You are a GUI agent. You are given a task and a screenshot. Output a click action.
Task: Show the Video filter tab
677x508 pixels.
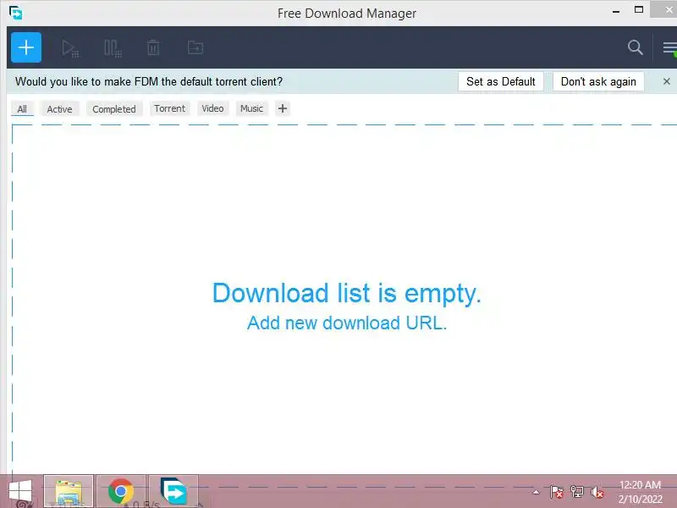click(213, 108)
